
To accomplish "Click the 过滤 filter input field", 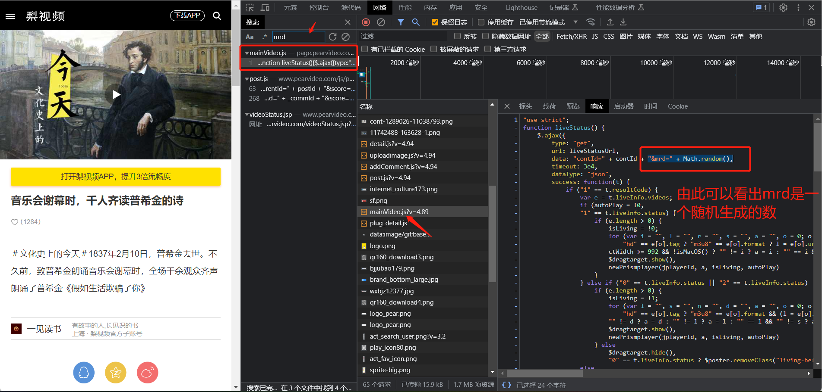I will [x=403, y=36].
